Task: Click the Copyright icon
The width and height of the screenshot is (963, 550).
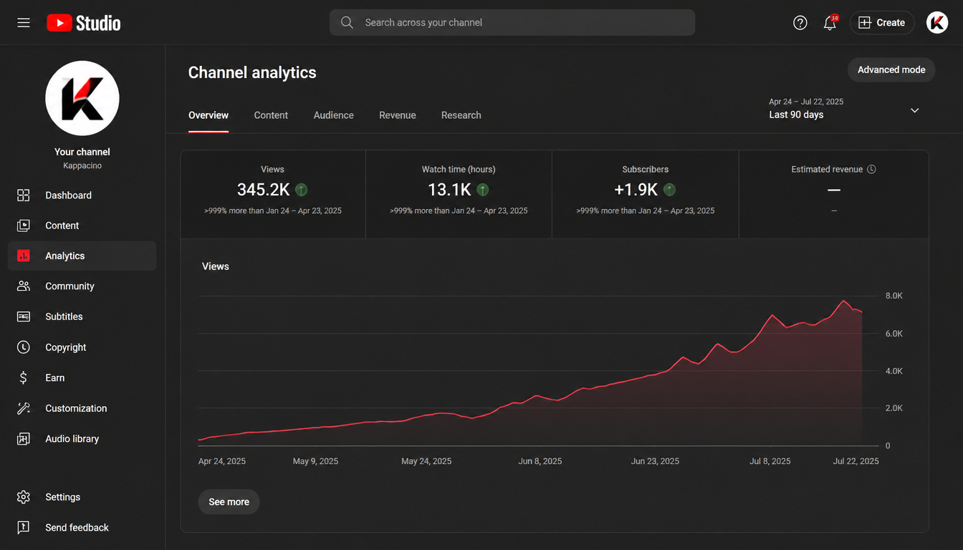Action: tap(24, 347)
